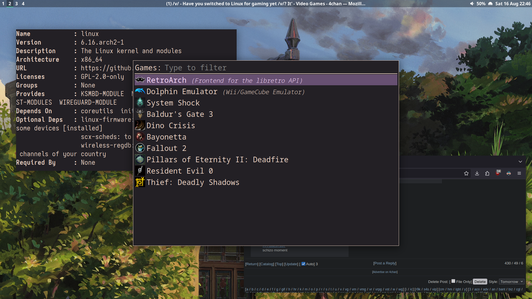Click the Thief: Deadly Shadows game icon

click(140, 182)
